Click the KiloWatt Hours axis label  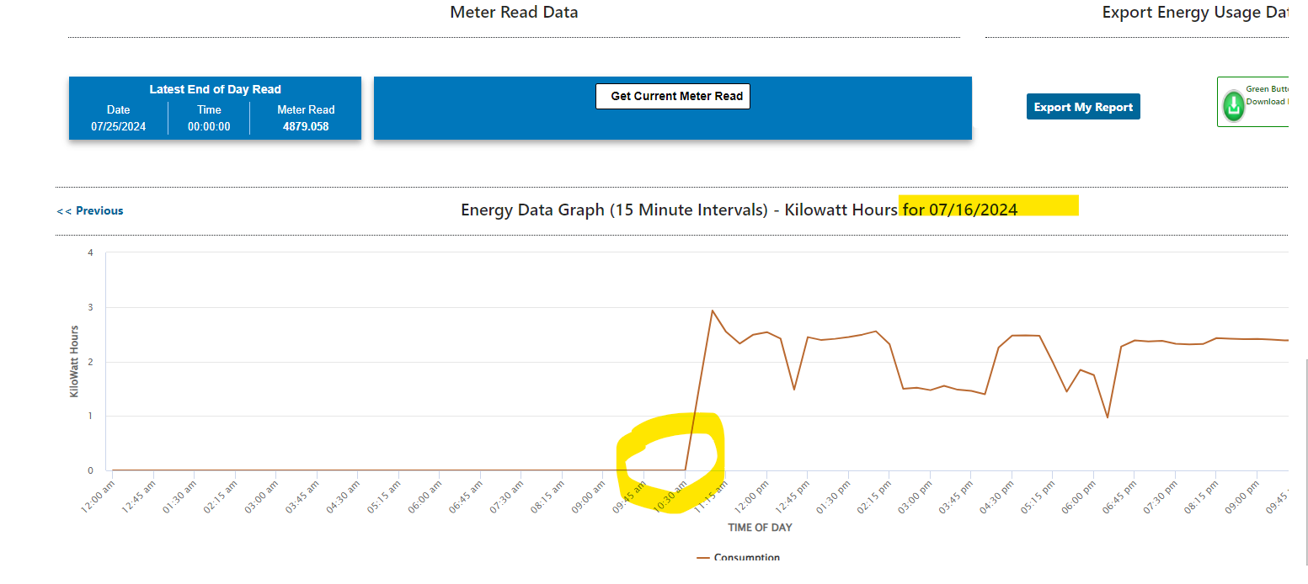(74, 363)
